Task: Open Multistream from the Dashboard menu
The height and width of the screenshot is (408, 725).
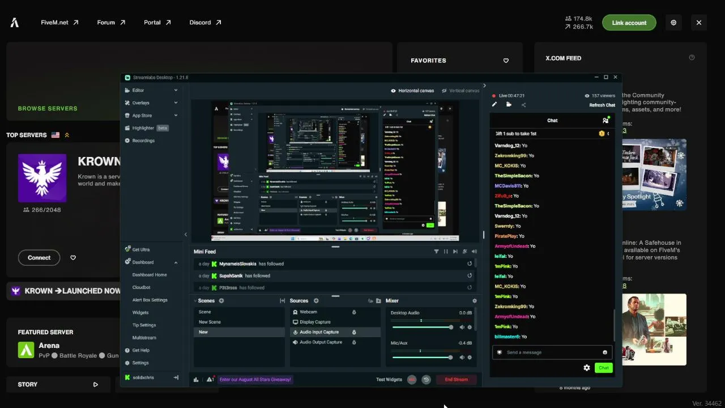Action: 144,338
